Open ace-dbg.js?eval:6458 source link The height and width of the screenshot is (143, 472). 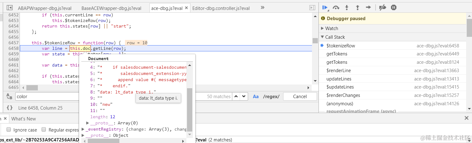tap(438, 46)
